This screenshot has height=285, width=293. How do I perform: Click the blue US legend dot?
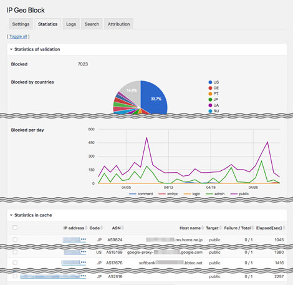[210, 82]
